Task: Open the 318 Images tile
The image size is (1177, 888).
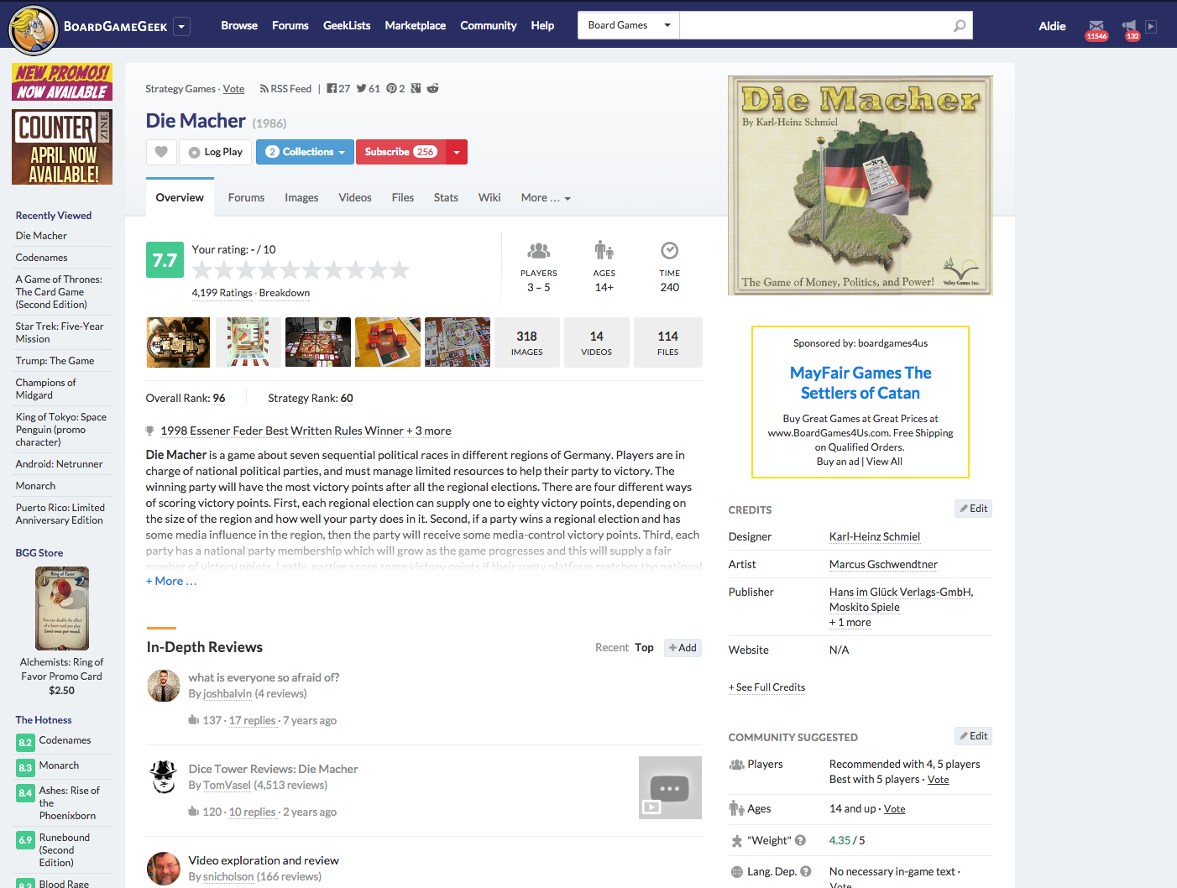Action: point(526,342)
